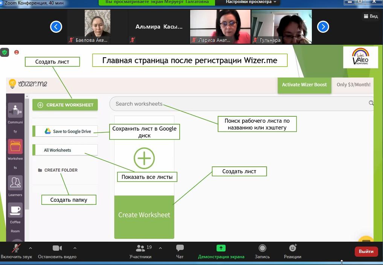
Task: Click the green shield meeting info icon
Action: (5, 52)
